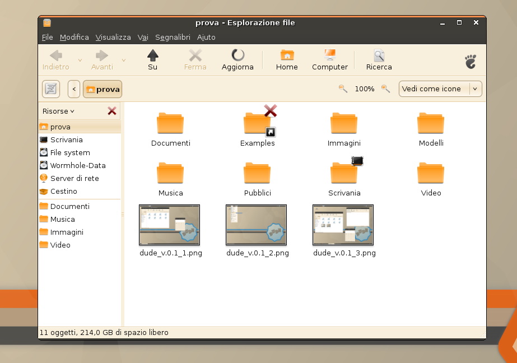Select the Pubblici folder icon
This screenshot has height=363, width=517.
tap(257, 173)
